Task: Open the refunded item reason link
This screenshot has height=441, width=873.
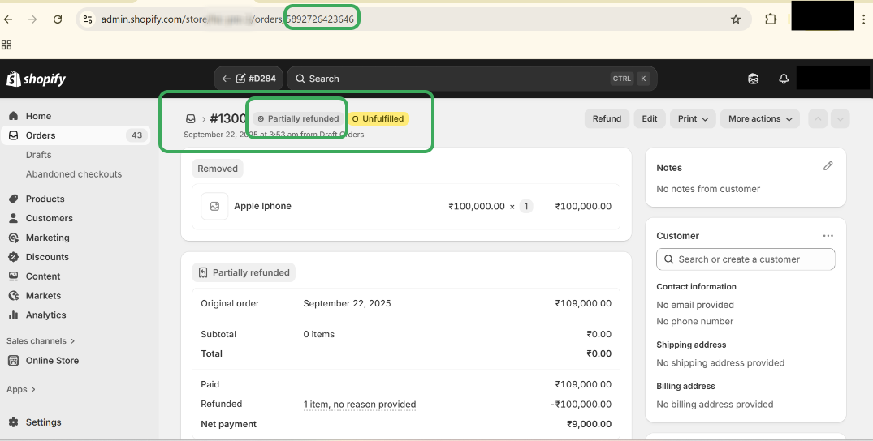Action: coord(359,405)
